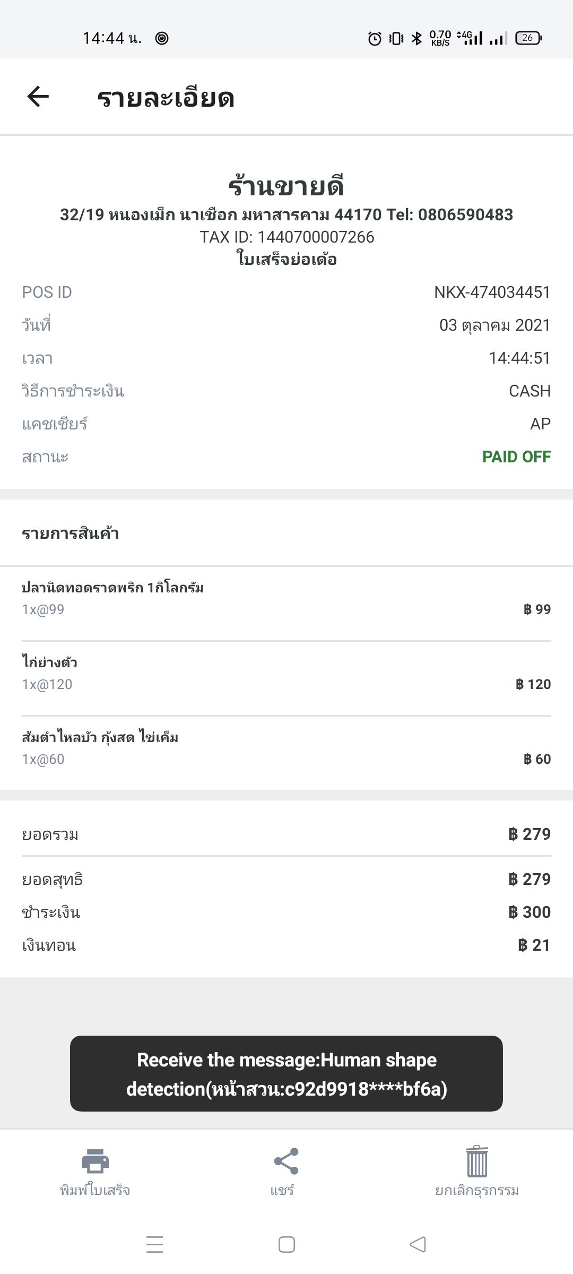Open Android recent apps menu icon
This screenshot has height=1274, width=573.
154,1244
